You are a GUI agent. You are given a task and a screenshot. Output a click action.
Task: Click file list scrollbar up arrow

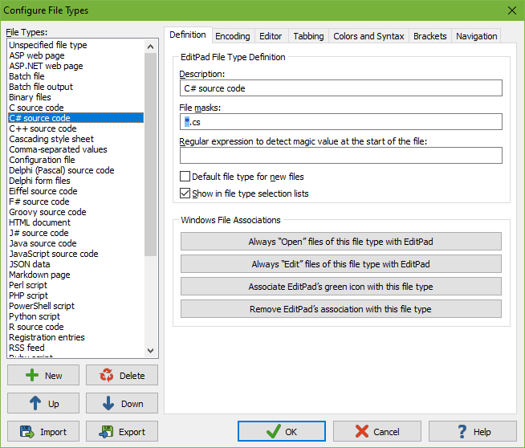(x=151, y=47)
